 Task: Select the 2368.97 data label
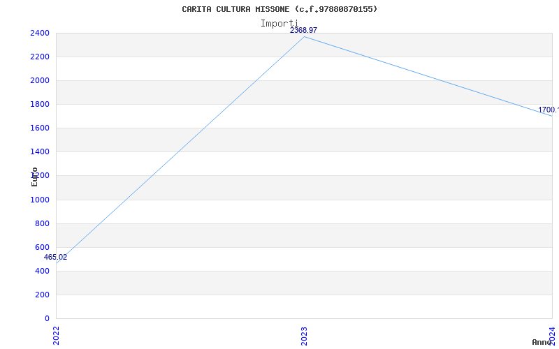[x=303, y=30]
